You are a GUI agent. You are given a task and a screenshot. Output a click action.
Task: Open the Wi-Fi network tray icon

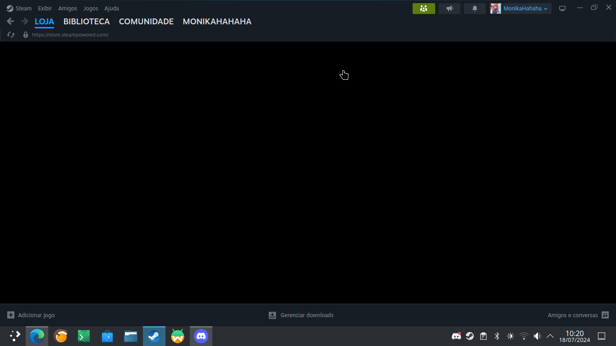(524, 336)
